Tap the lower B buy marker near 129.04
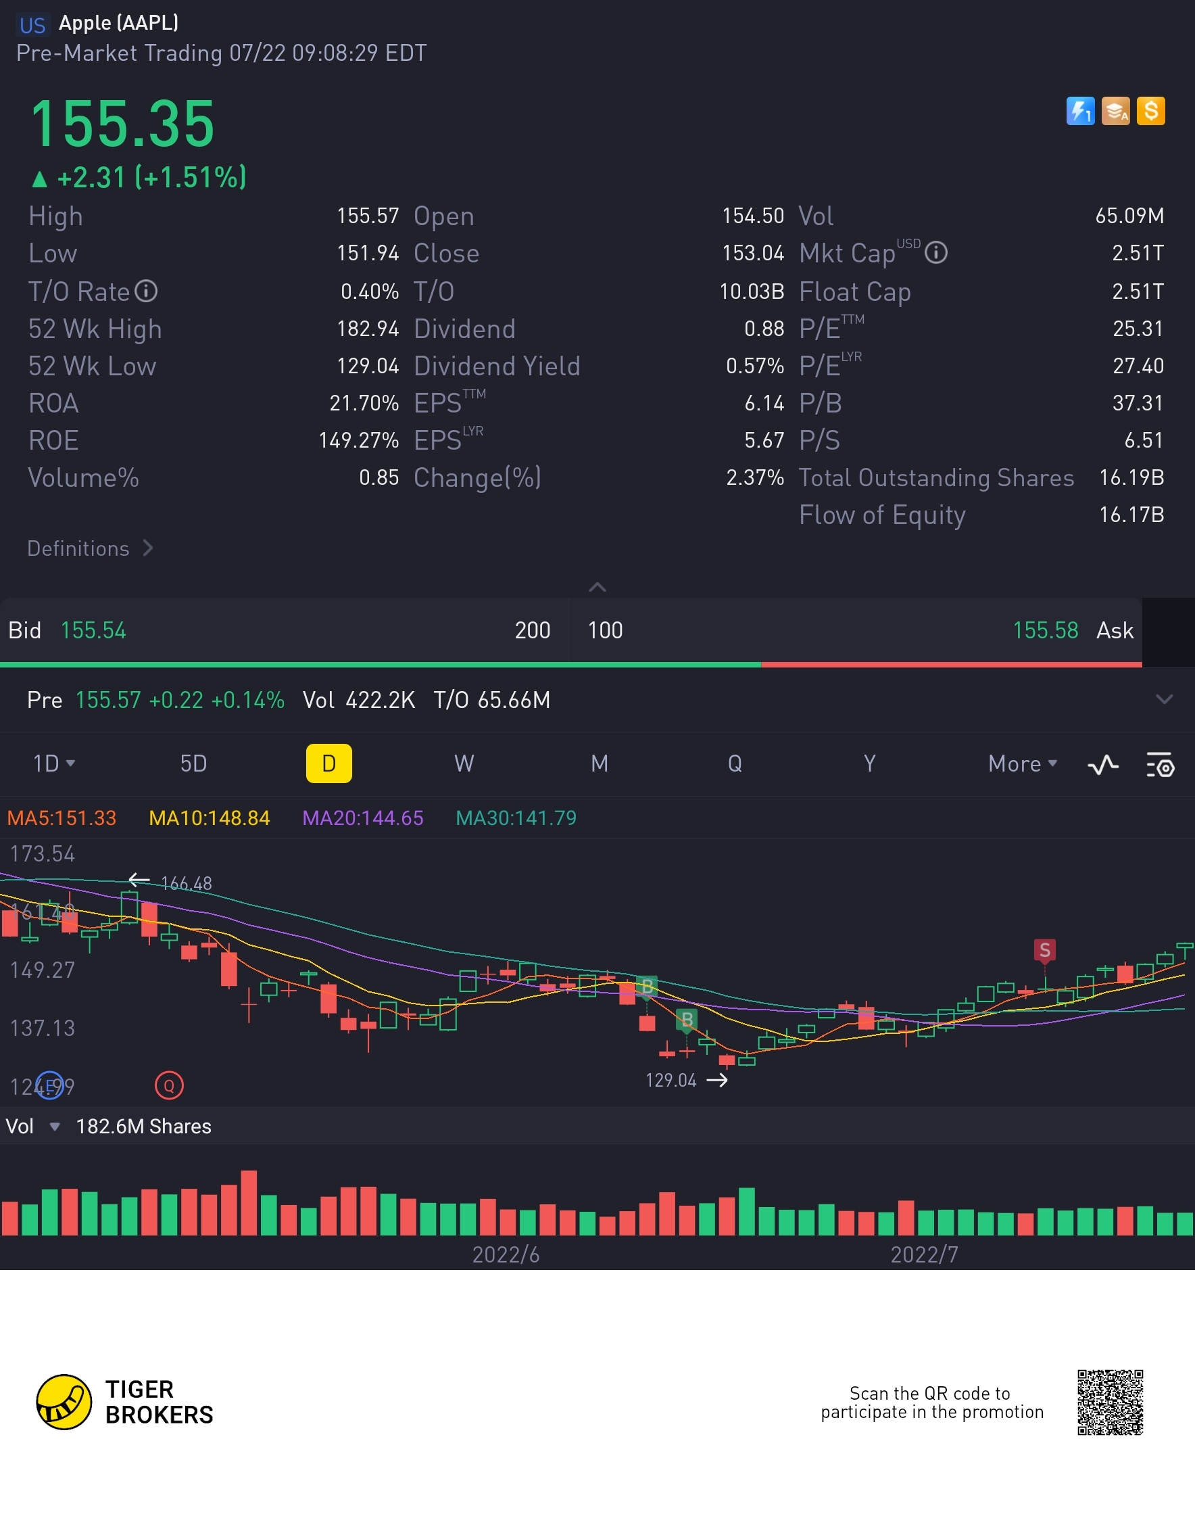This screenshot has height=1535, width=1195. click(686, 1019)
